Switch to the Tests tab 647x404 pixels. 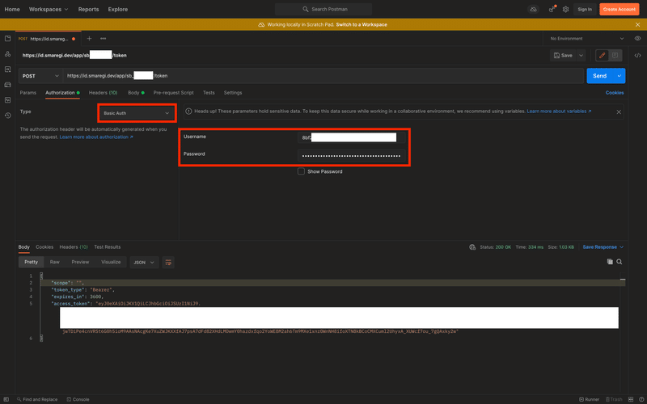click(x=209, y=93)
